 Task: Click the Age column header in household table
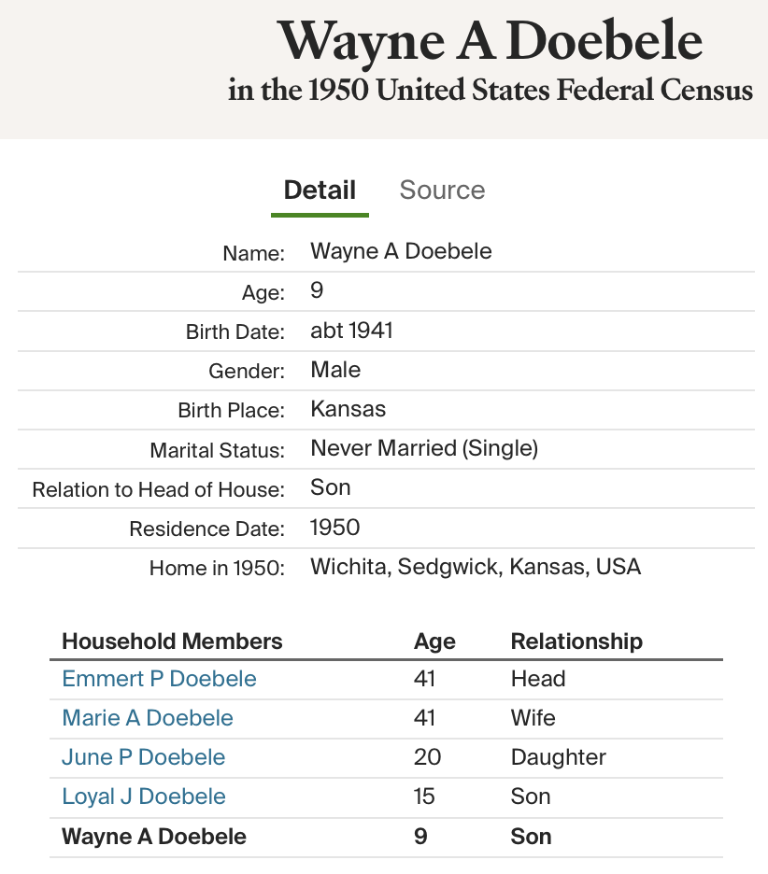coord(434,641)
